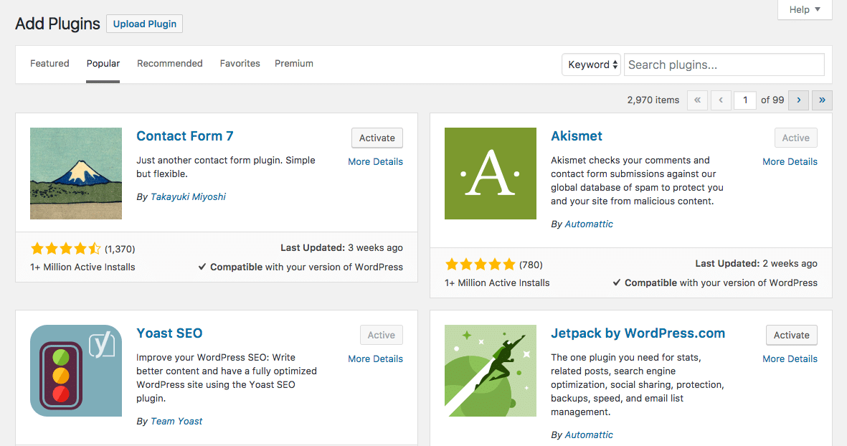Viewport: 847px width, 446px height.
Task: Open the Contact Form 7 title link
Action: (x=185, y=136)
